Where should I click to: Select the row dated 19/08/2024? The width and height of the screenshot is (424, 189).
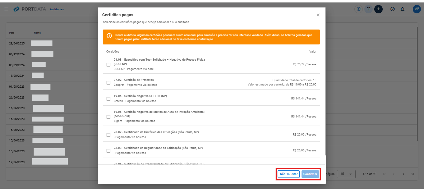pos(211,76)
